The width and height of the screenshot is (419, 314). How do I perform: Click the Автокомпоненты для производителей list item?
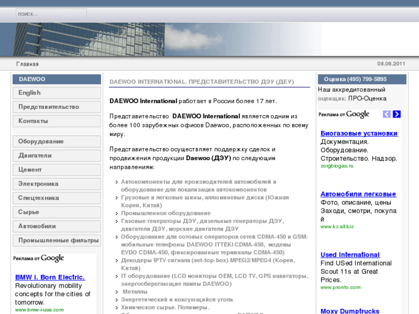click(x=198, y=186)
